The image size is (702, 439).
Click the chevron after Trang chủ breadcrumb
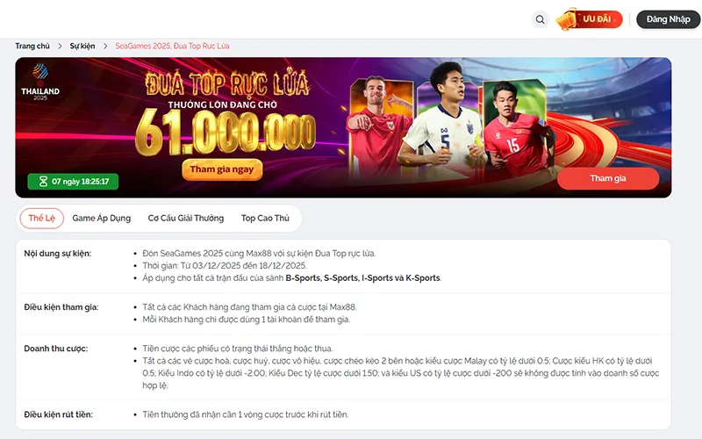click(60, 47)
